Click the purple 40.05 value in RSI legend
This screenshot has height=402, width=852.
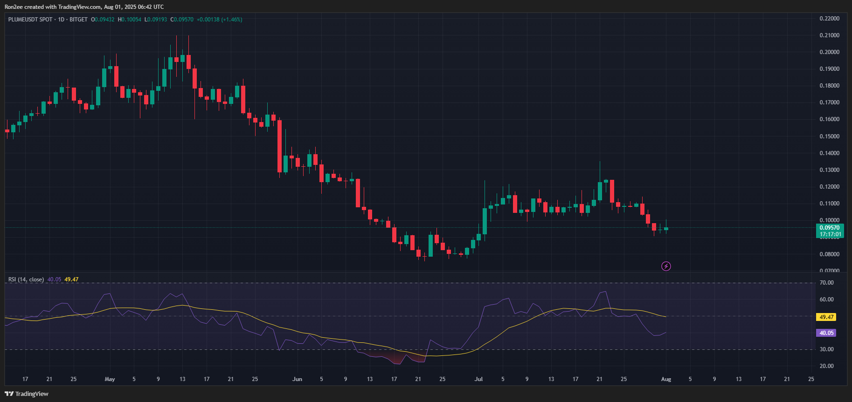(54, 279)
